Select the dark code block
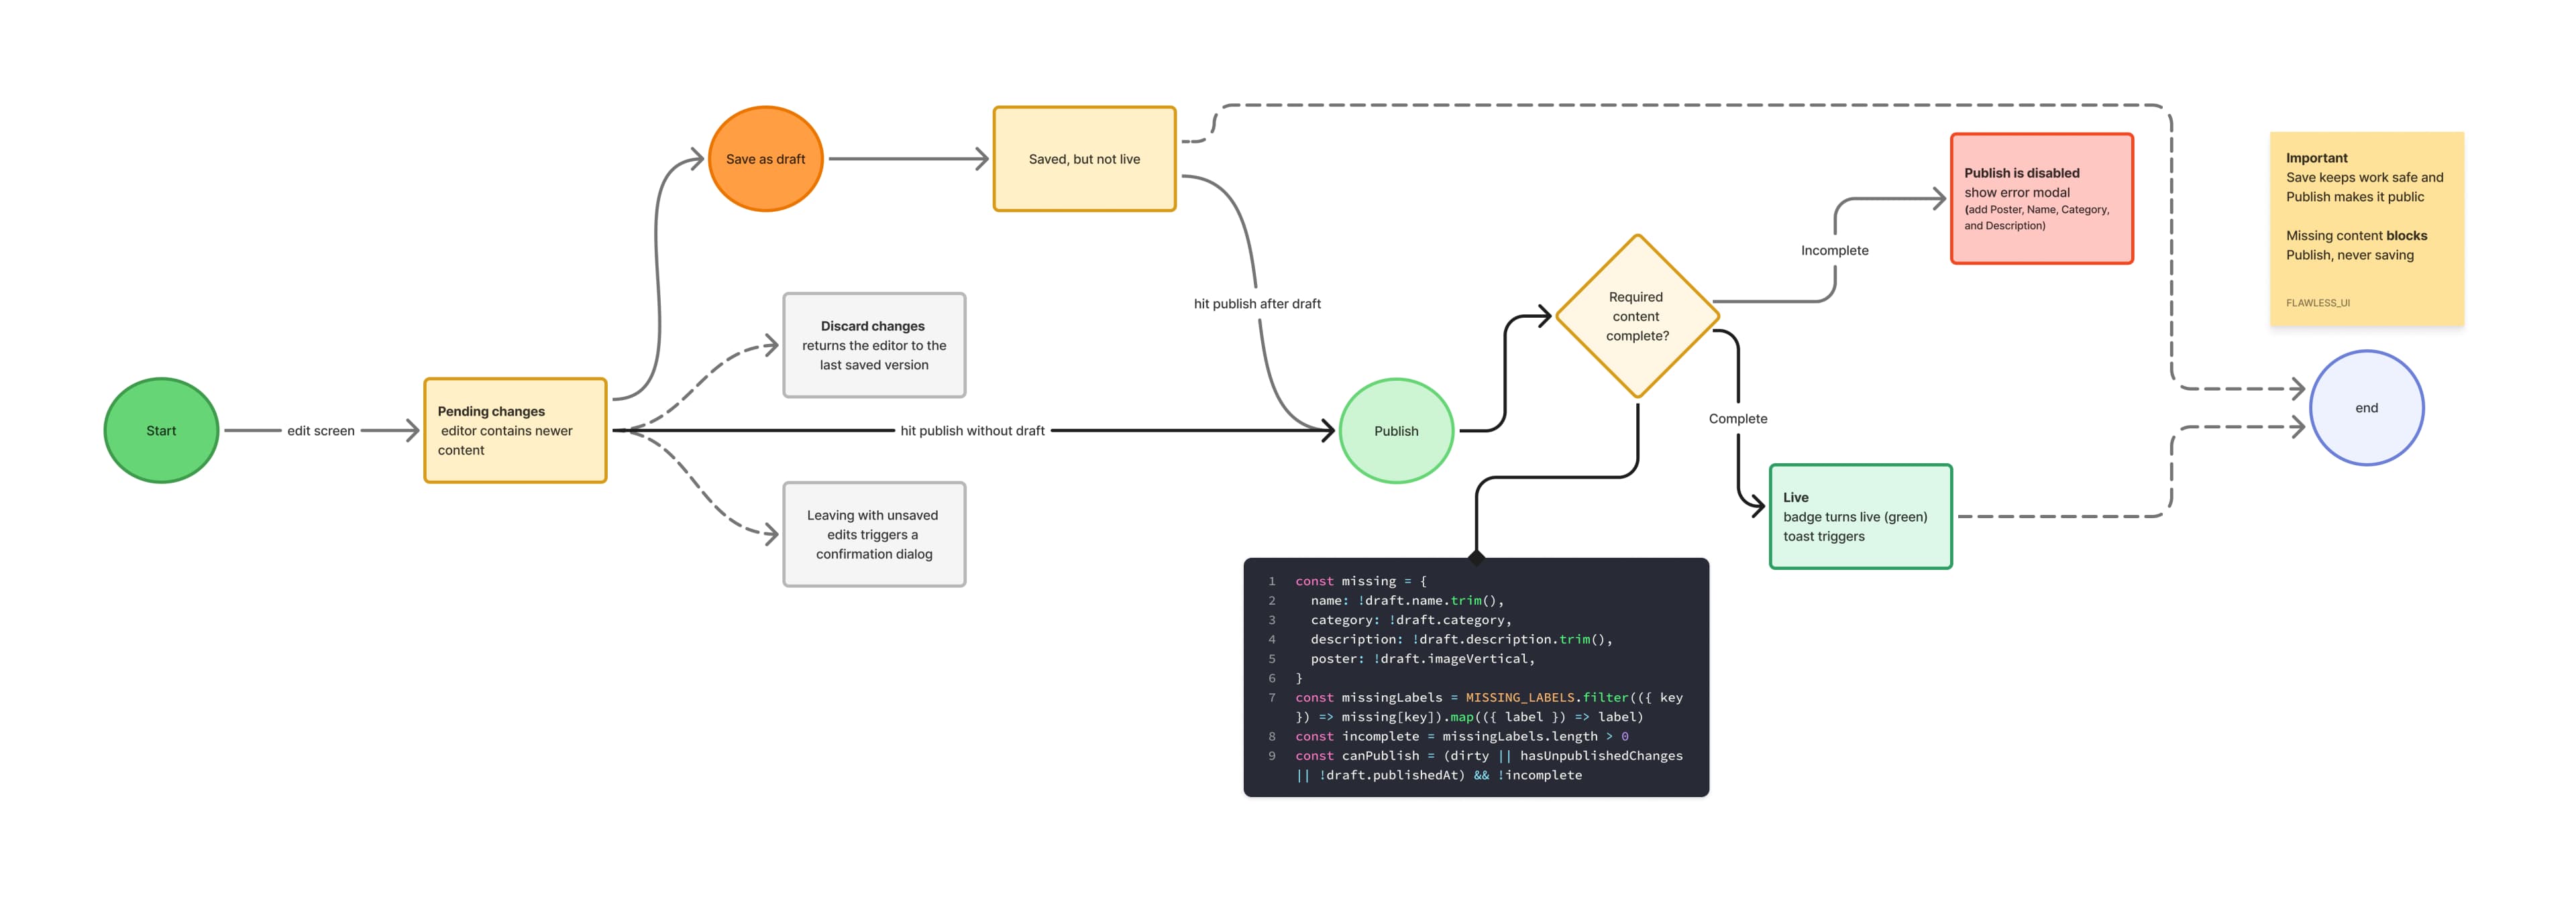The height and width of the screenshot is (907, 2576). tap(1476, 677)
